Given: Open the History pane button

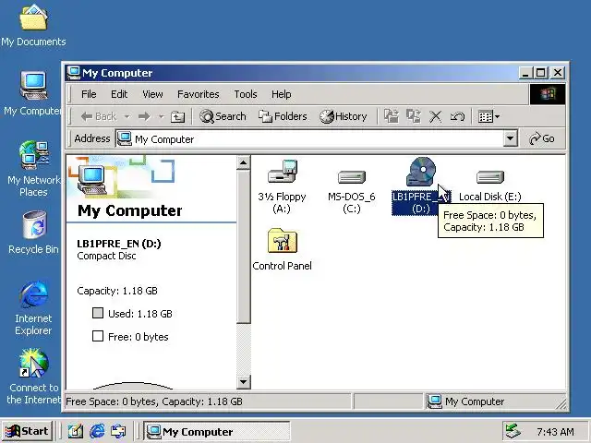Looking at the screenshot, I should click(x=343, y=116).
